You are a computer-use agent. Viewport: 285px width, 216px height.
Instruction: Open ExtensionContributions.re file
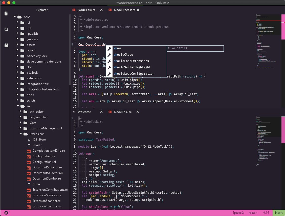(x=50, y=190)
